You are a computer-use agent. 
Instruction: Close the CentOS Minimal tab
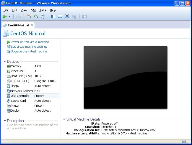[x=32, y=25]
